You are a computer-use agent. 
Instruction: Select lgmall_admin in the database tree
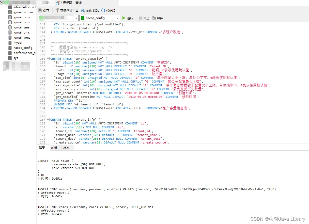click(x=23, y=12)
